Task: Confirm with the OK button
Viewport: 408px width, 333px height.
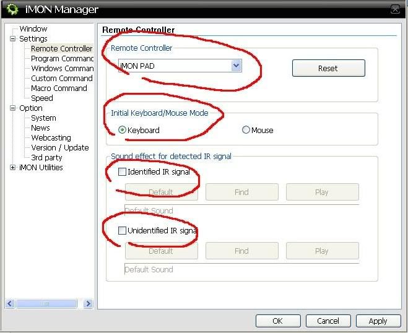Action: point(278,321)
